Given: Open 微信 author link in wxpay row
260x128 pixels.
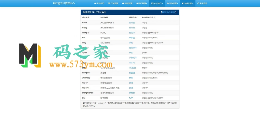Looking at the screenshot, I should (131, 83).
